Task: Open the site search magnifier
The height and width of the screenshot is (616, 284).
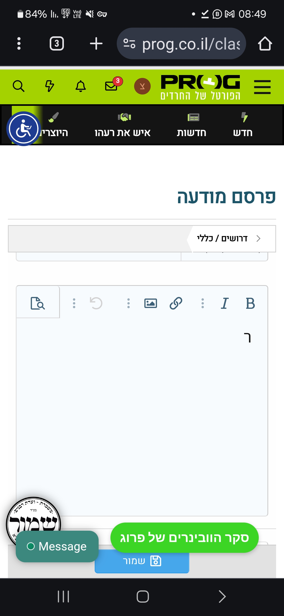Action: (x=18, y=86)
